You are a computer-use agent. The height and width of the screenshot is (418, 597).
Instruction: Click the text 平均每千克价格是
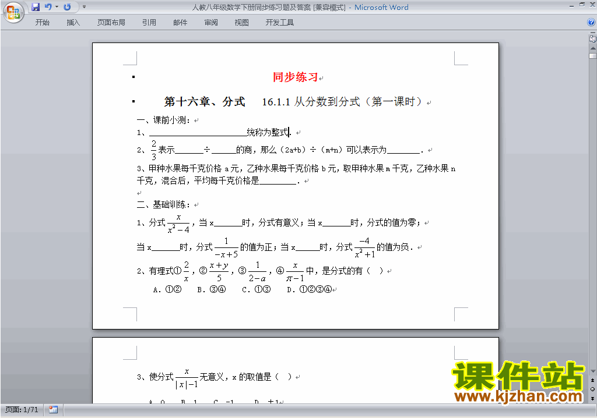[226, 180]
